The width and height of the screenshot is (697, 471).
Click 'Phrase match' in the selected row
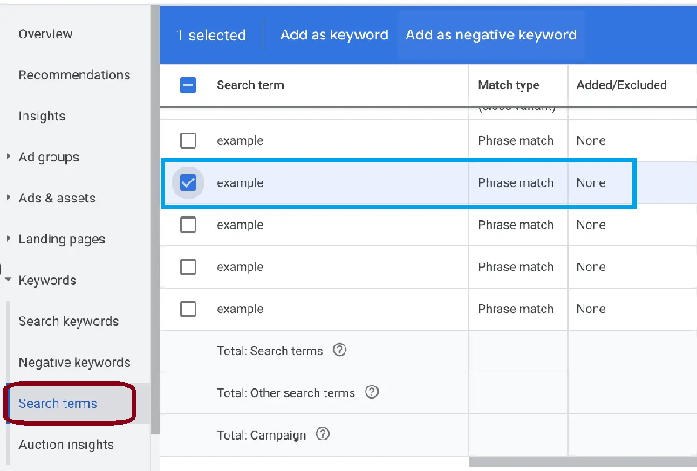tap(516, 182)
